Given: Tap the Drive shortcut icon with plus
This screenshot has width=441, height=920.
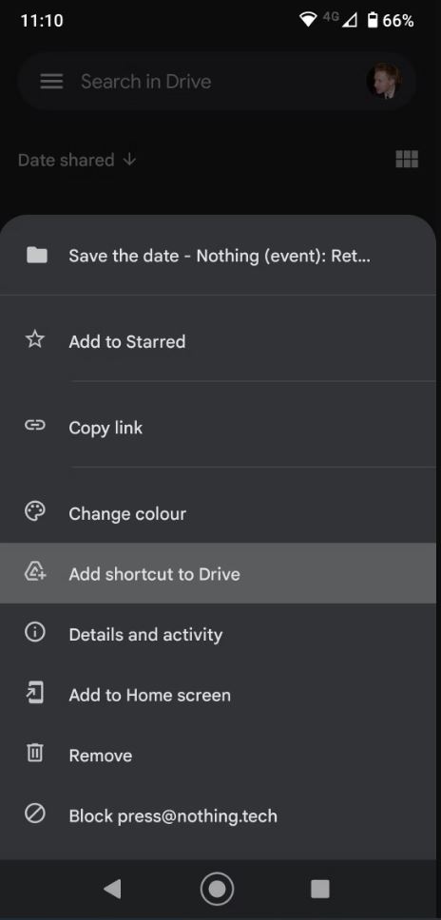Looking at the screenshot, I should [35, 572].
